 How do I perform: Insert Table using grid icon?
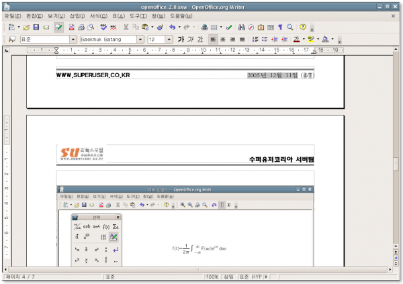click(x=214, y=28)
